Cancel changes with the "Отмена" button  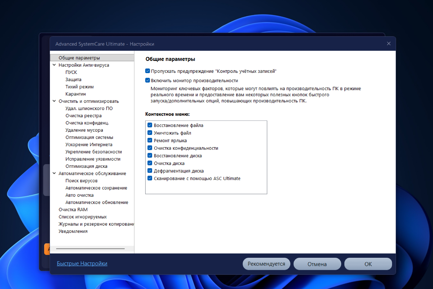coord(317,264)
